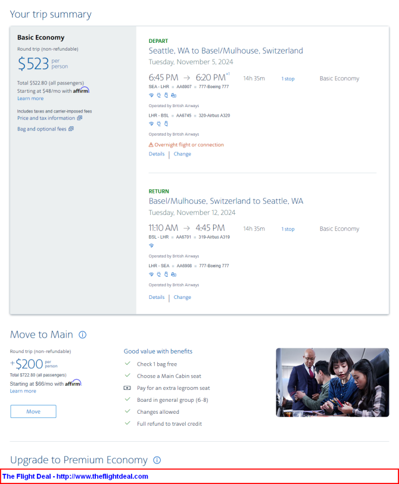Click the Main Cabin passengers photo
399x484 pixels.
(333, 382)
